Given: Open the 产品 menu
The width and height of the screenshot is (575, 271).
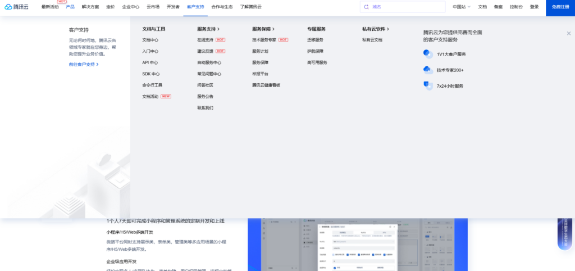Looking at the screenshot, I should [70, 7].
